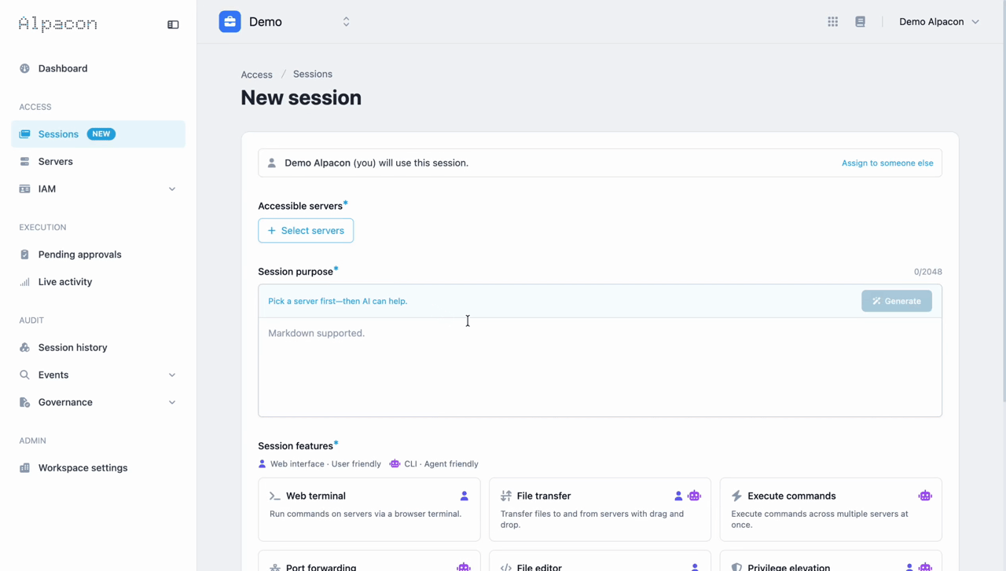
Task: Open the apps grid icon in the header
Action: click(833, 22)
